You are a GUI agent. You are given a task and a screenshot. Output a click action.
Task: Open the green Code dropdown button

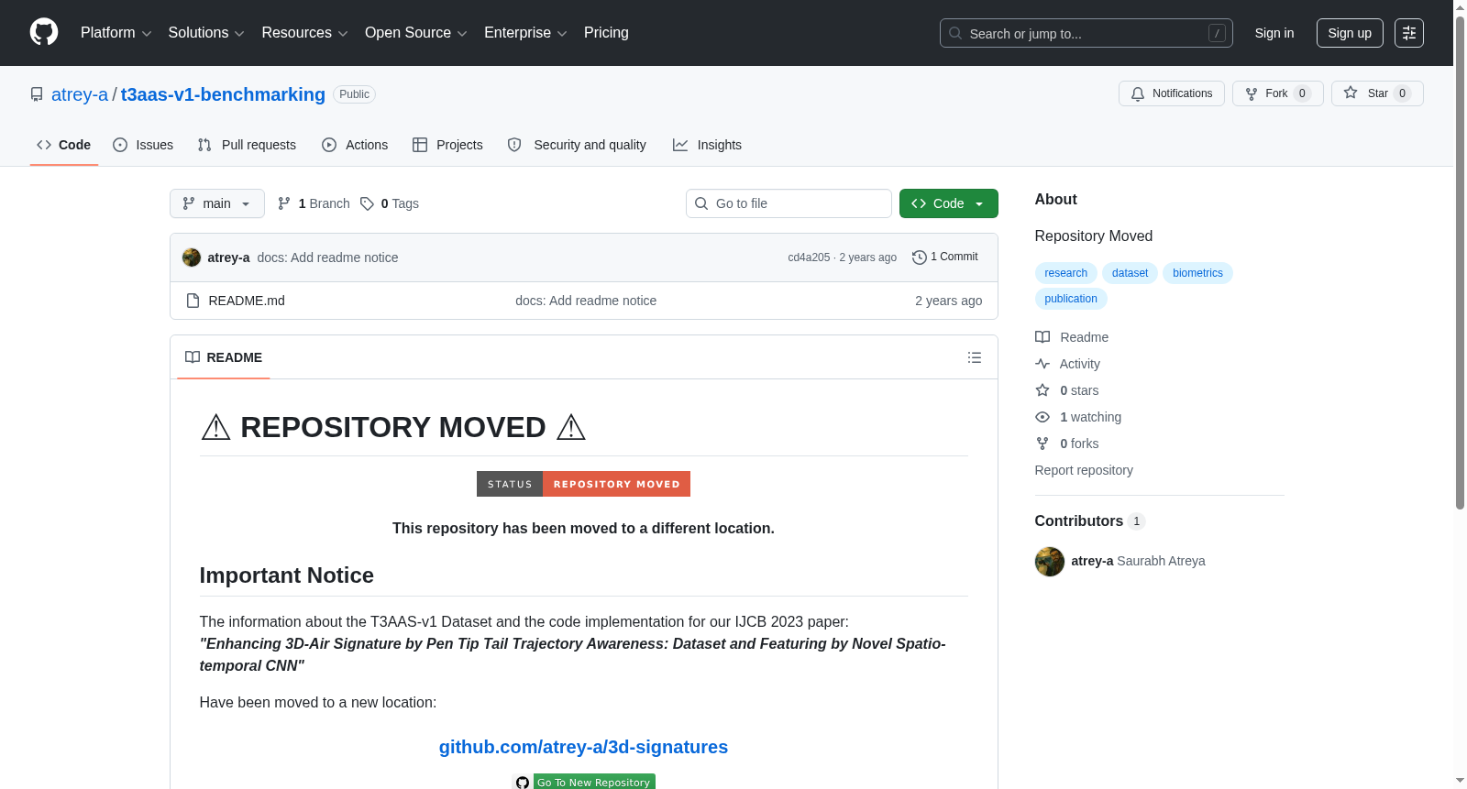949,203
